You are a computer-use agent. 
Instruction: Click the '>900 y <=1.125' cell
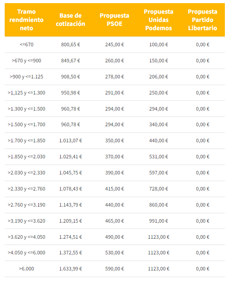(x=27, y=77)
